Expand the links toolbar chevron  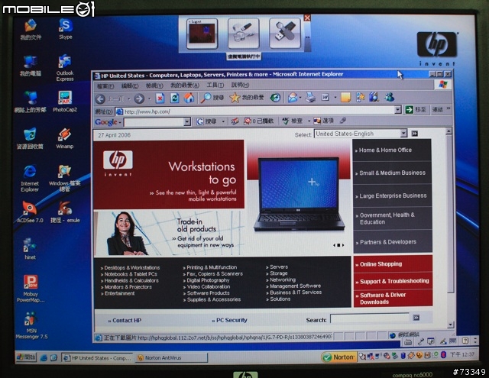[449, 108]
